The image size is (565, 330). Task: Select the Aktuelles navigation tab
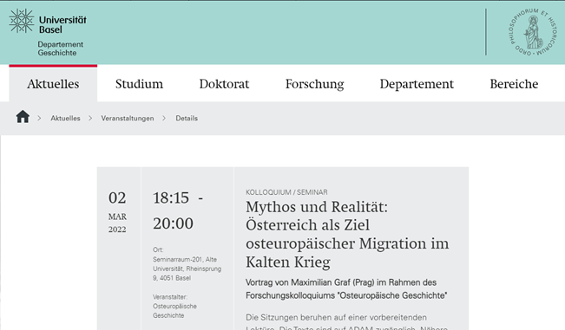53,84
